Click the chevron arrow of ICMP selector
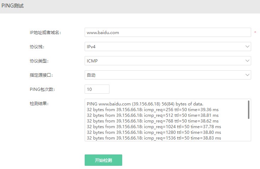The width and height of the screenshot is (260, 169). 247,61
